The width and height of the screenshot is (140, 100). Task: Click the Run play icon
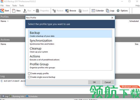tap(25, 11)
